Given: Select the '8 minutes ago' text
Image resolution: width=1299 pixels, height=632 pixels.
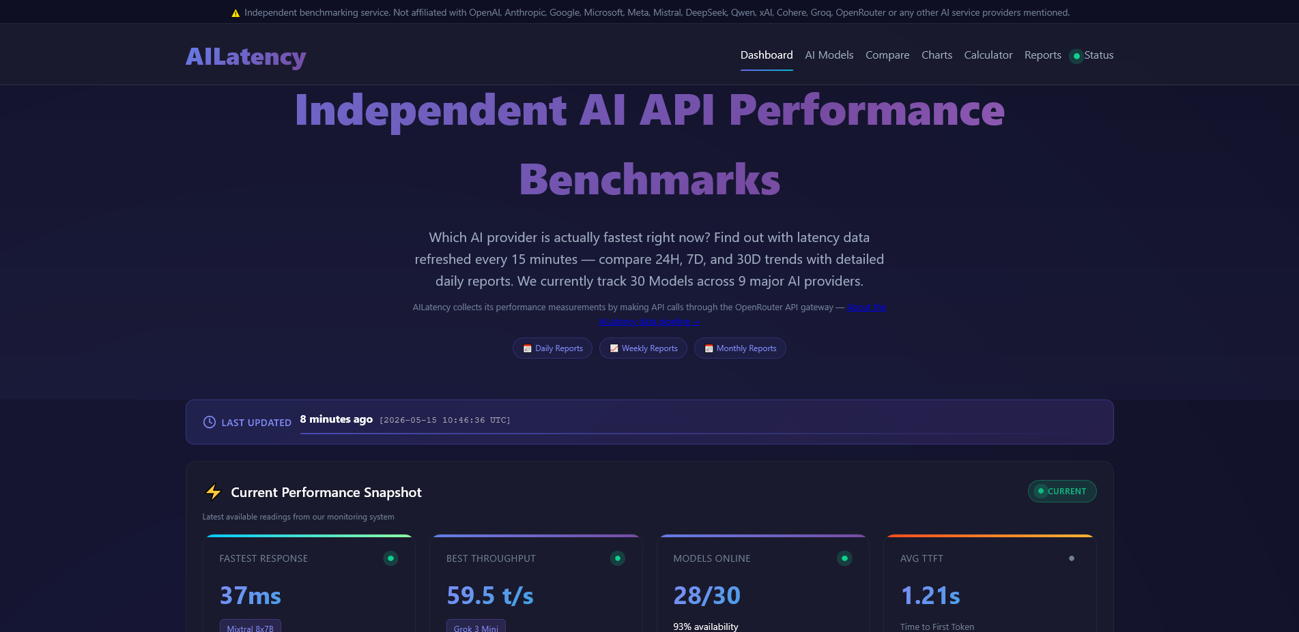Looking at the screenshot, I should 337,419.
